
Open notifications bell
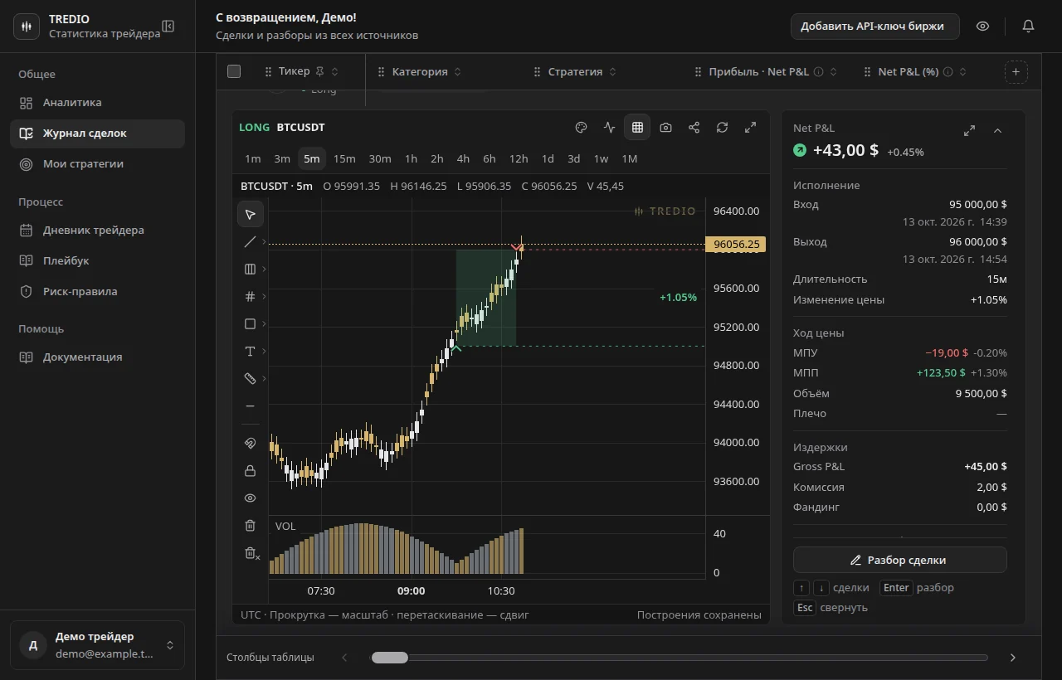click(1028, 26)
